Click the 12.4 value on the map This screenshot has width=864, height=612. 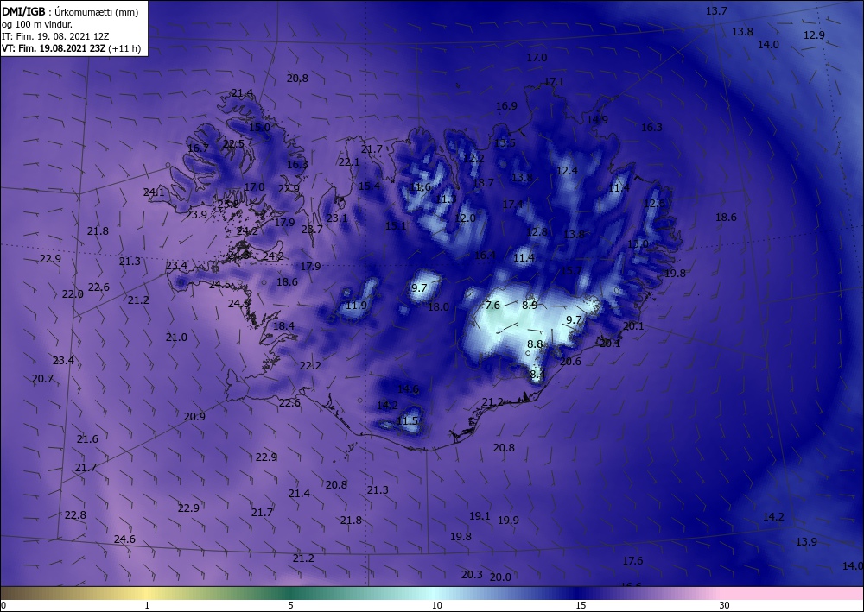(567, 171)
